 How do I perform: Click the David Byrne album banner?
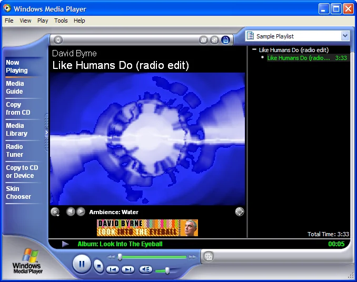[x=147, y=228]
